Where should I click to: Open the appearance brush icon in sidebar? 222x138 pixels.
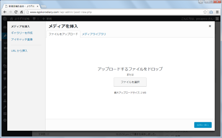[x=5, y=87]
